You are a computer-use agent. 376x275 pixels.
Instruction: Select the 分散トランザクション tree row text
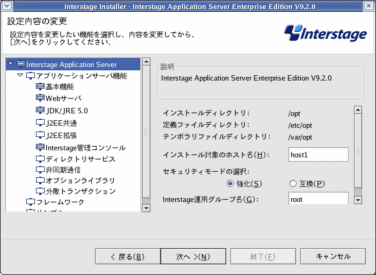point(81,191)
